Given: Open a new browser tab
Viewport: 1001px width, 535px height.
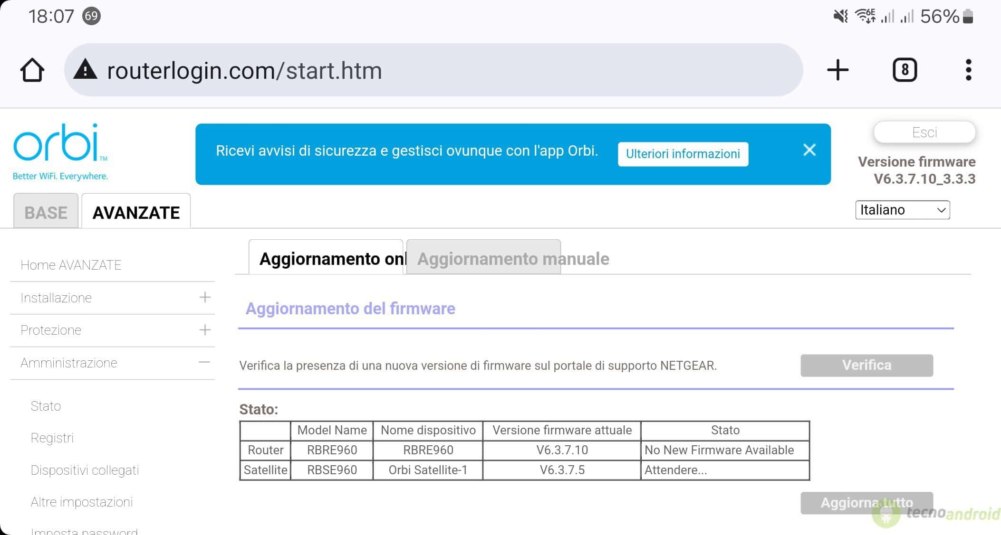Looking at the screenshot, I should coord(837,70).
